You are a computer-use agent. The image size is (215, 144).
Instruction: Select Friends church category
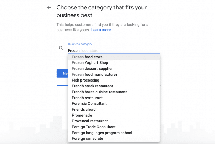point(85,110)
